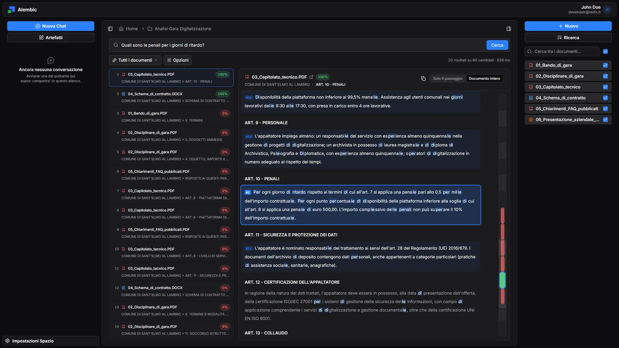Open the JD user avatar
The height and width of the screenshot is (348, 619).
point(607,10)
